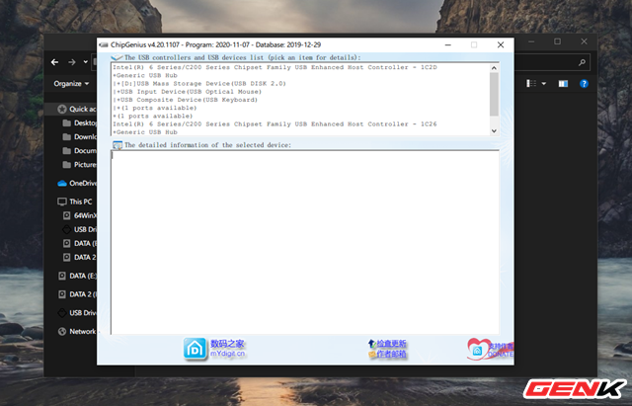Open Pictures folder in sidebar
Screen dimensions: 632x406
click(80, 165)
